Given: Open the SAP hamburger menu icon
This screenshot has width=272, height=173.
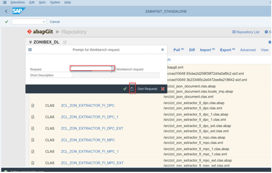Looking at the screenshot, I should 5,2.
